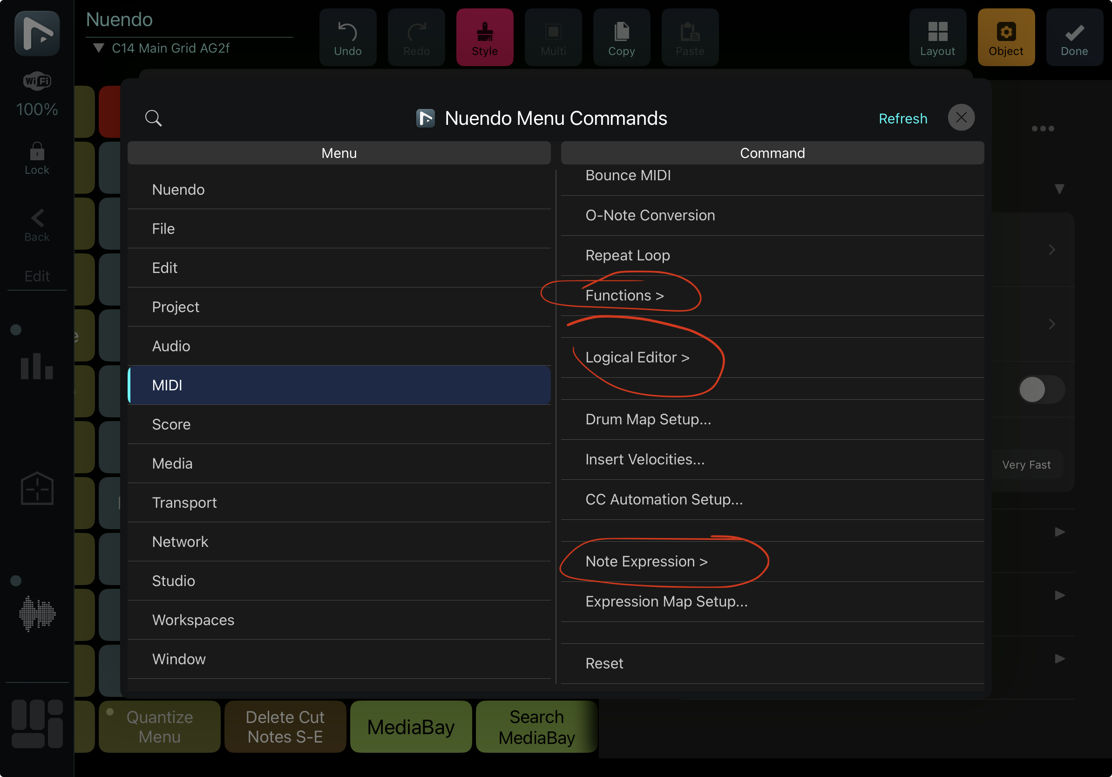Expand the Functions submenu

point(624,295)
